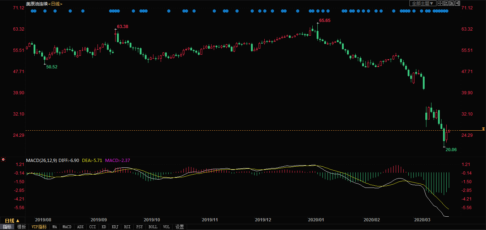The image size is (486, 230).
Task: Switch to the 模板 tab
Action: click(21, 227)
